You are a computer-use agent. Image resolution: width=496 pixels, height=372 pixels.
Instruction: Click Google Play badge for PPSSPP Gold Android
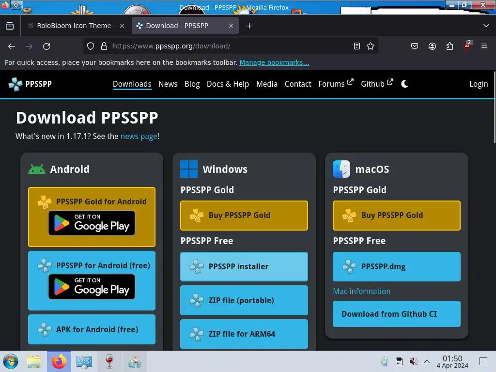pyautogui.click(x=92, y=223)
